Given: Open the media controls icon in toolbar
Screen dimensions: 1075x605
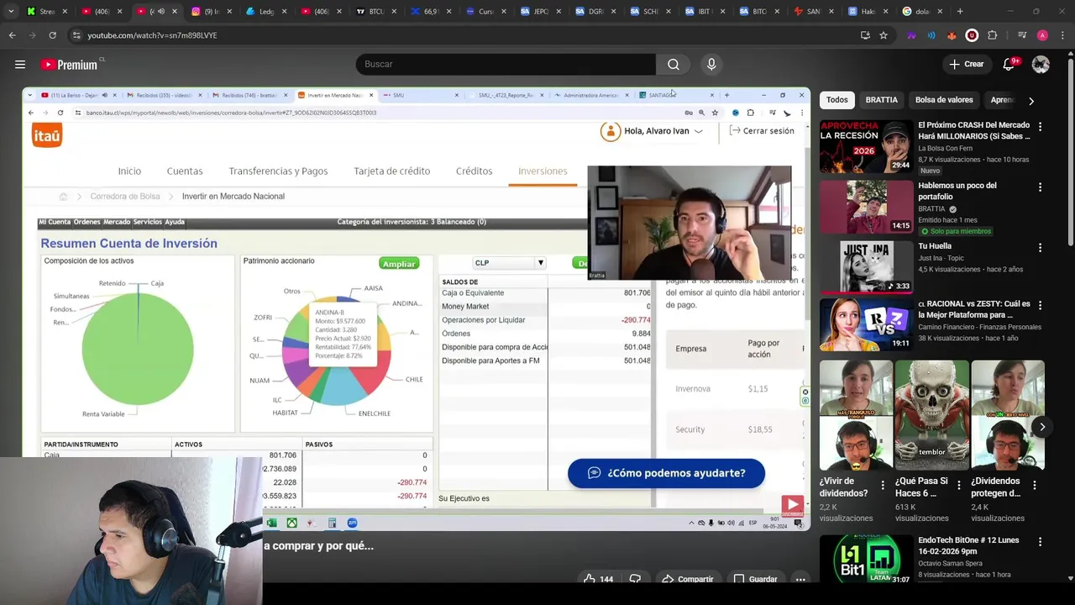Looking at the screenshot, I should (x=1022, y=35).
